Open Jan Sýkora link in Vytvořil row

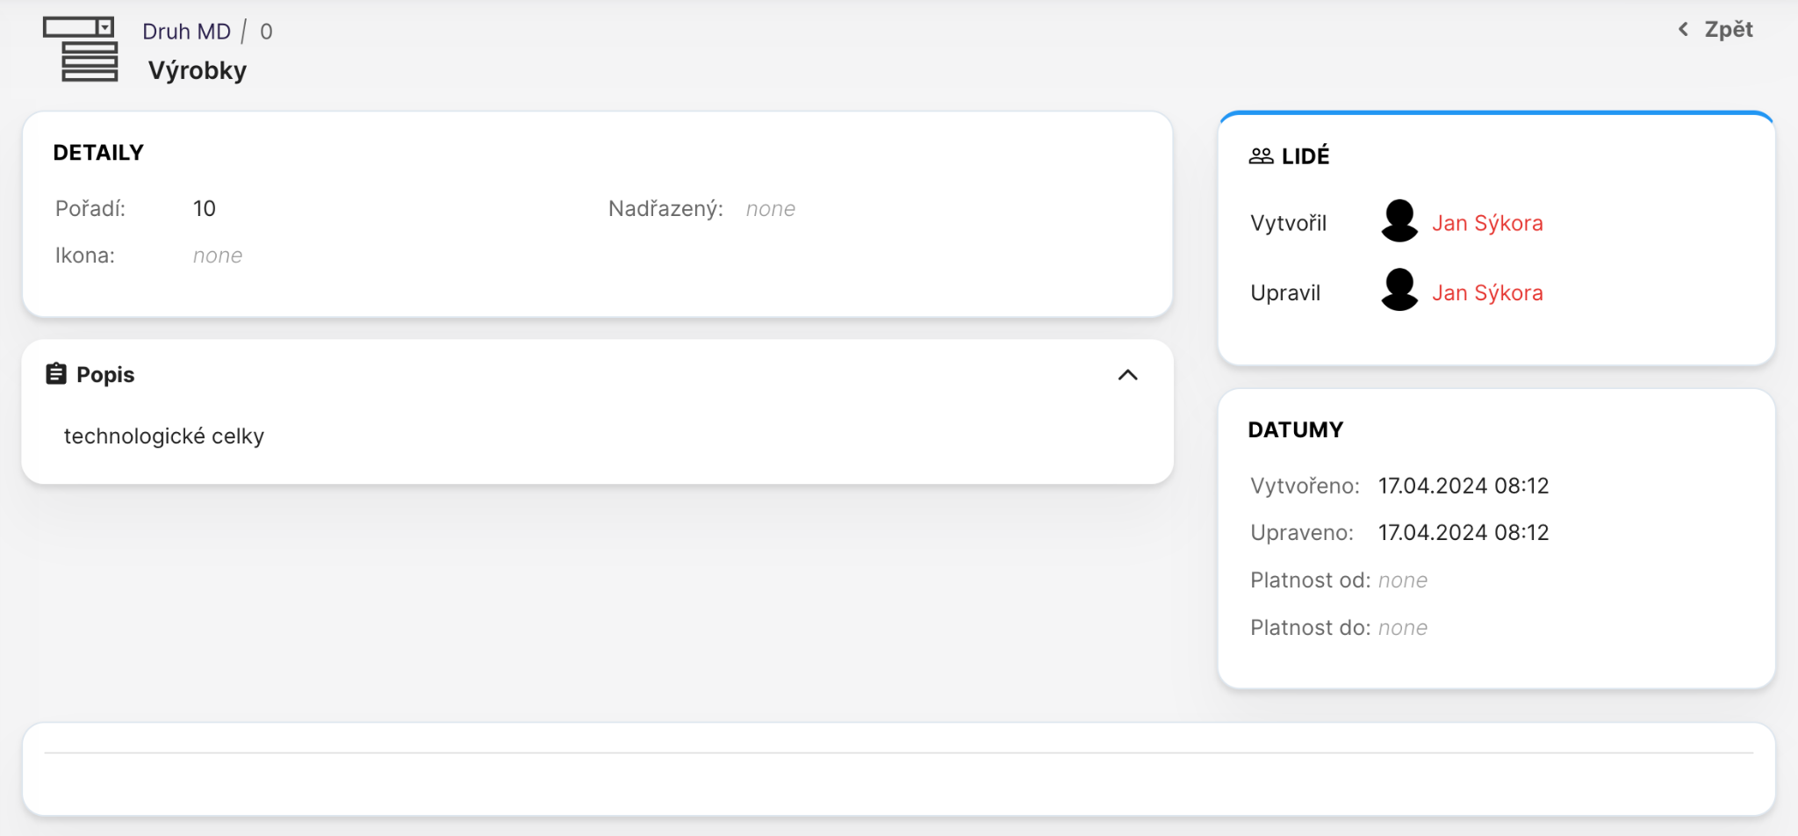1487,223
